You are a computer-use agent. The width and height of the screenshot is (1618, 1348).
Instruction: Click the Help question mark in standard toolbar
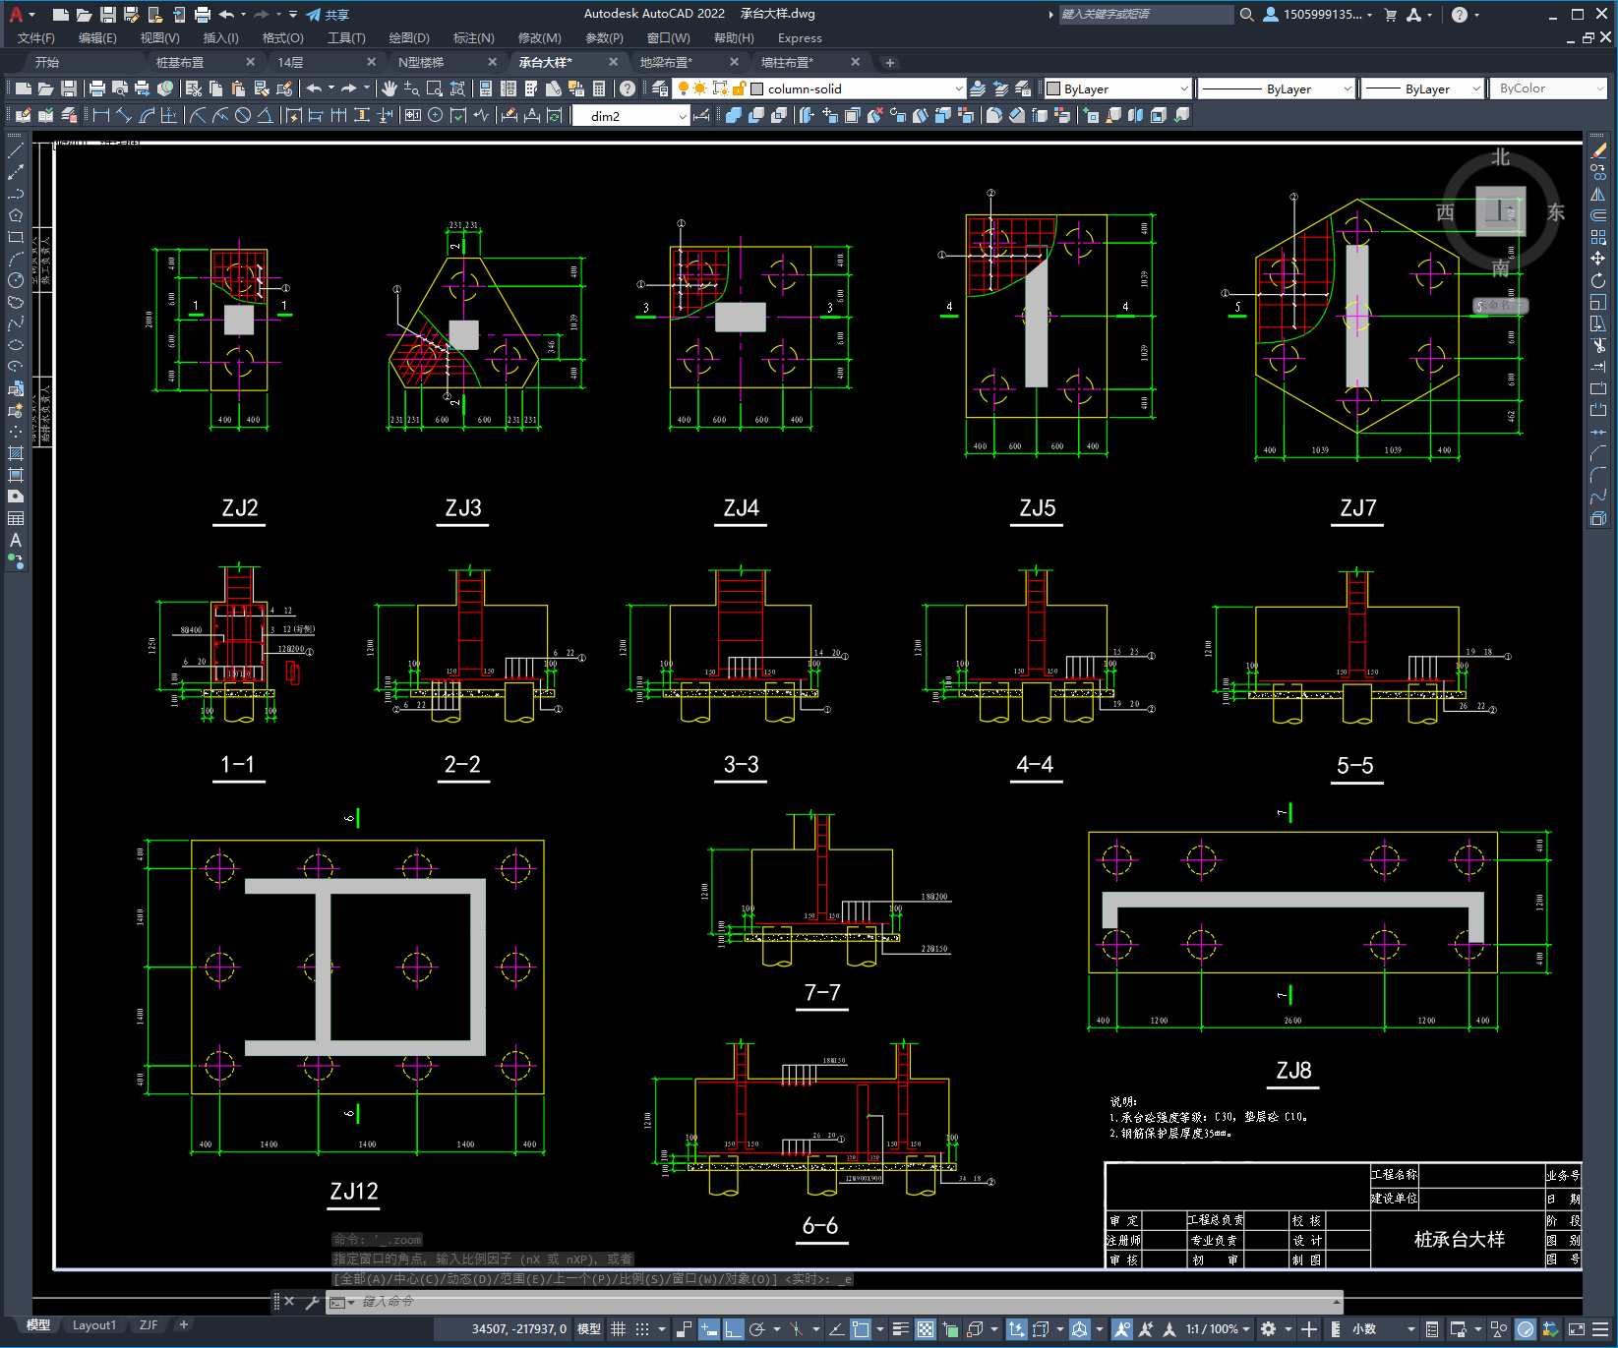pos(628,88)
